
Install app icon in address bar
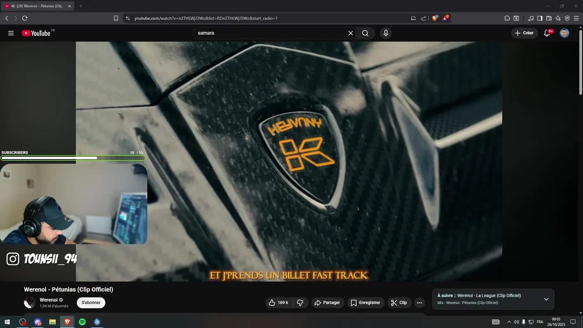(x=413, y=18)
